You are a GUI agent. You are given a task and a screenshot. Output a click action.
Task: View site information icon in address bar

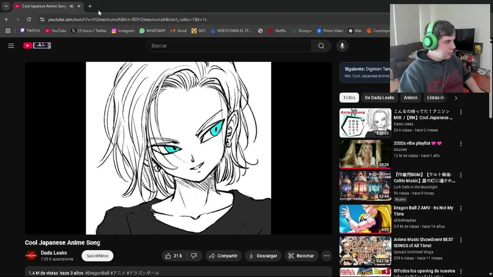pyautogui.click(x=42, y=19)
